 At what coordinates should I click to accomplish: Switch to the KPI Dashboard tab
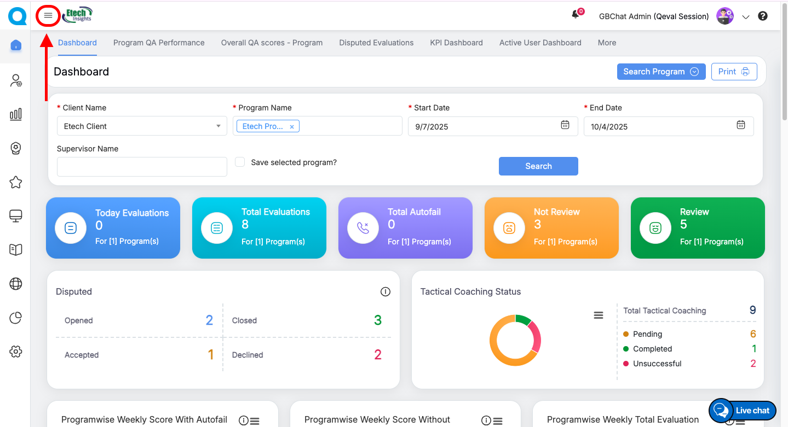click(x=456, y=43)
